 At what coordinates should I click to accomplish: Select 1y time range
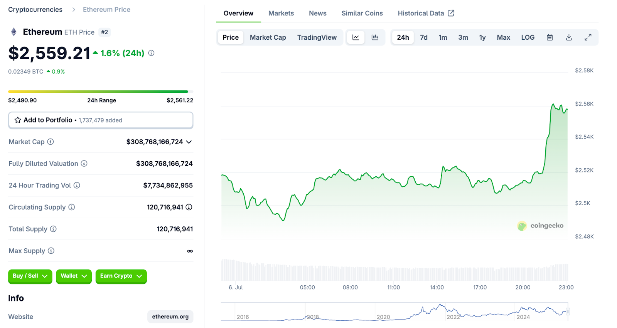[482, 37]
